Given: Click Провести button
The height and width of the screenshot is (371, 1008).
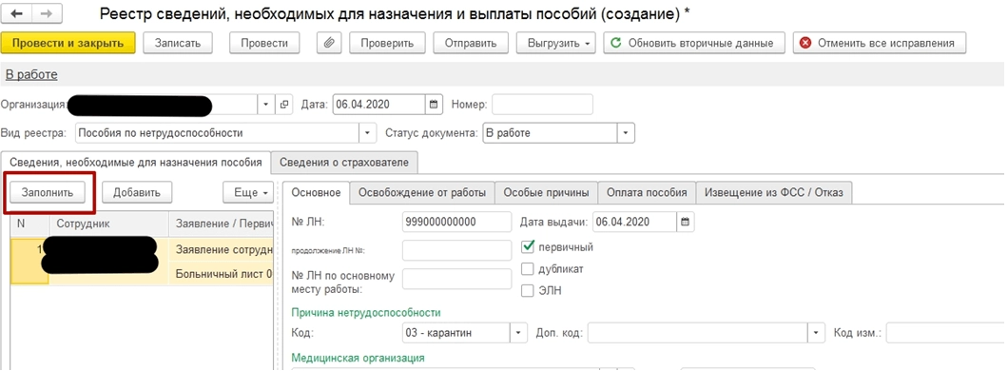Looking at the screenshot, I should pos(264,43).
